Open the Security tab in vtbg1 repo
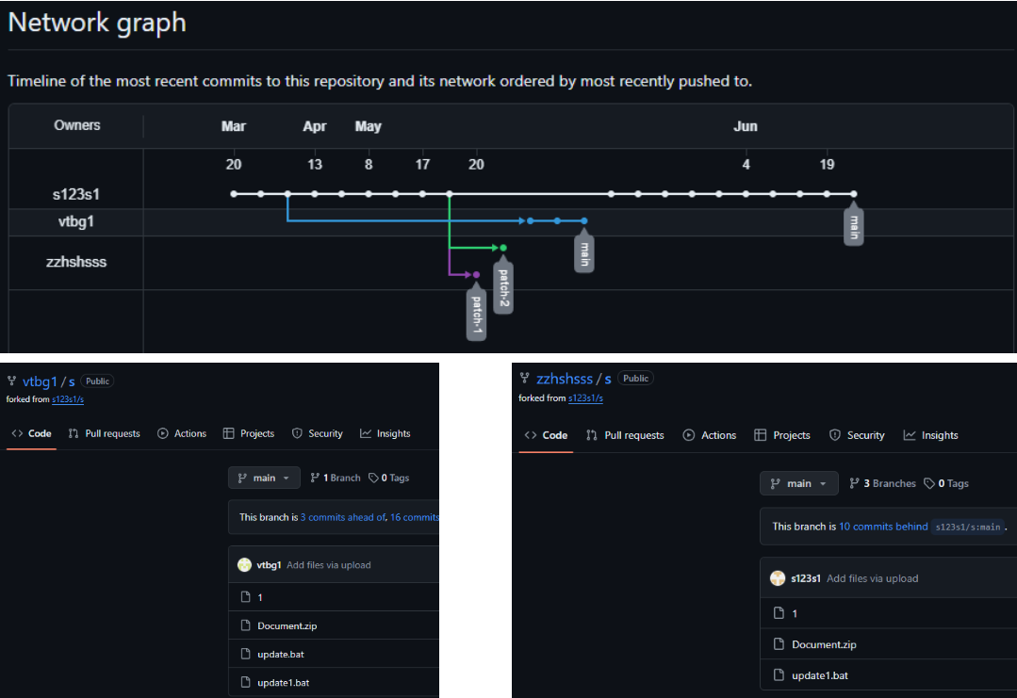Viewport: 1017px width, 698px height. click(x=317, y=433)
